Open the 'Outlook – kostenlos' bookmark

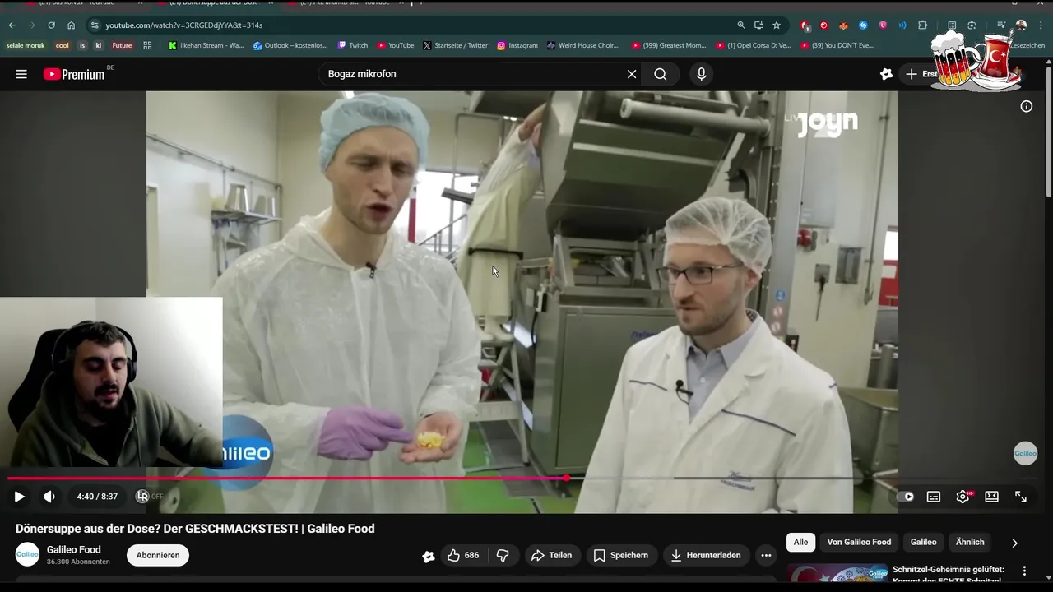coord(290,45)
